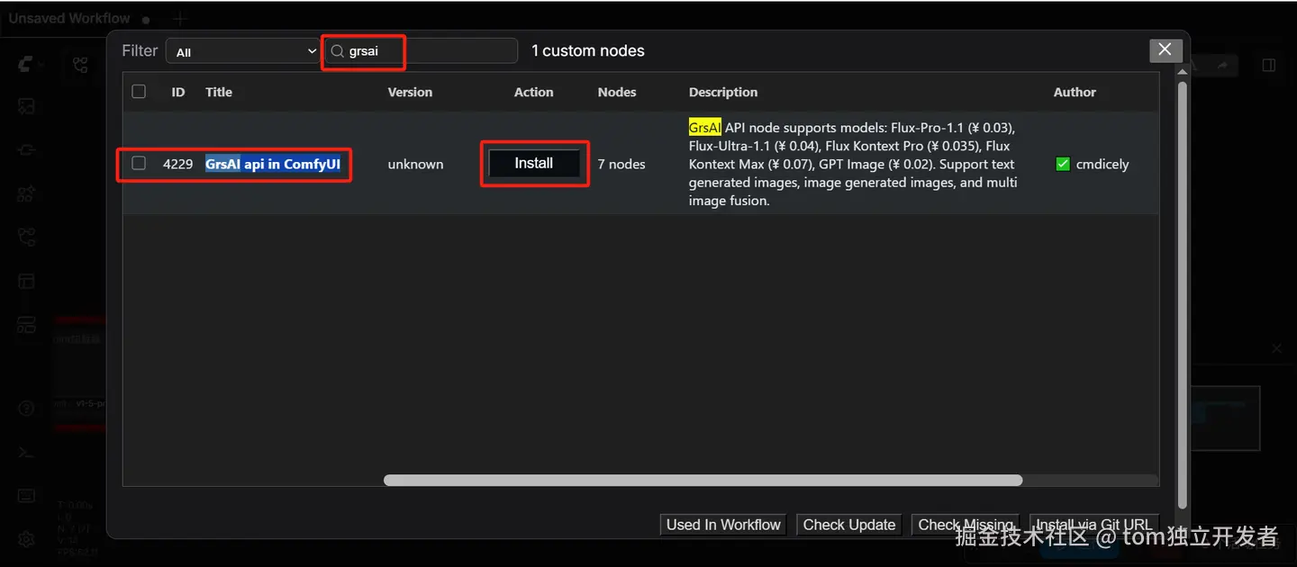Open the keyboard shortcuts icon
The image size is (1297, 567).
pyautogui.click(x=26, y=496)
